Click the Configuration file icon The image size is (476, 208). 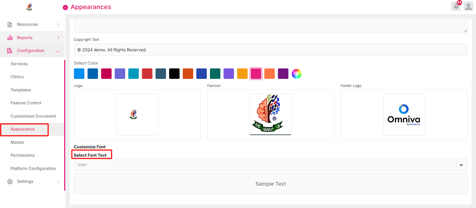tap(10, 51)
